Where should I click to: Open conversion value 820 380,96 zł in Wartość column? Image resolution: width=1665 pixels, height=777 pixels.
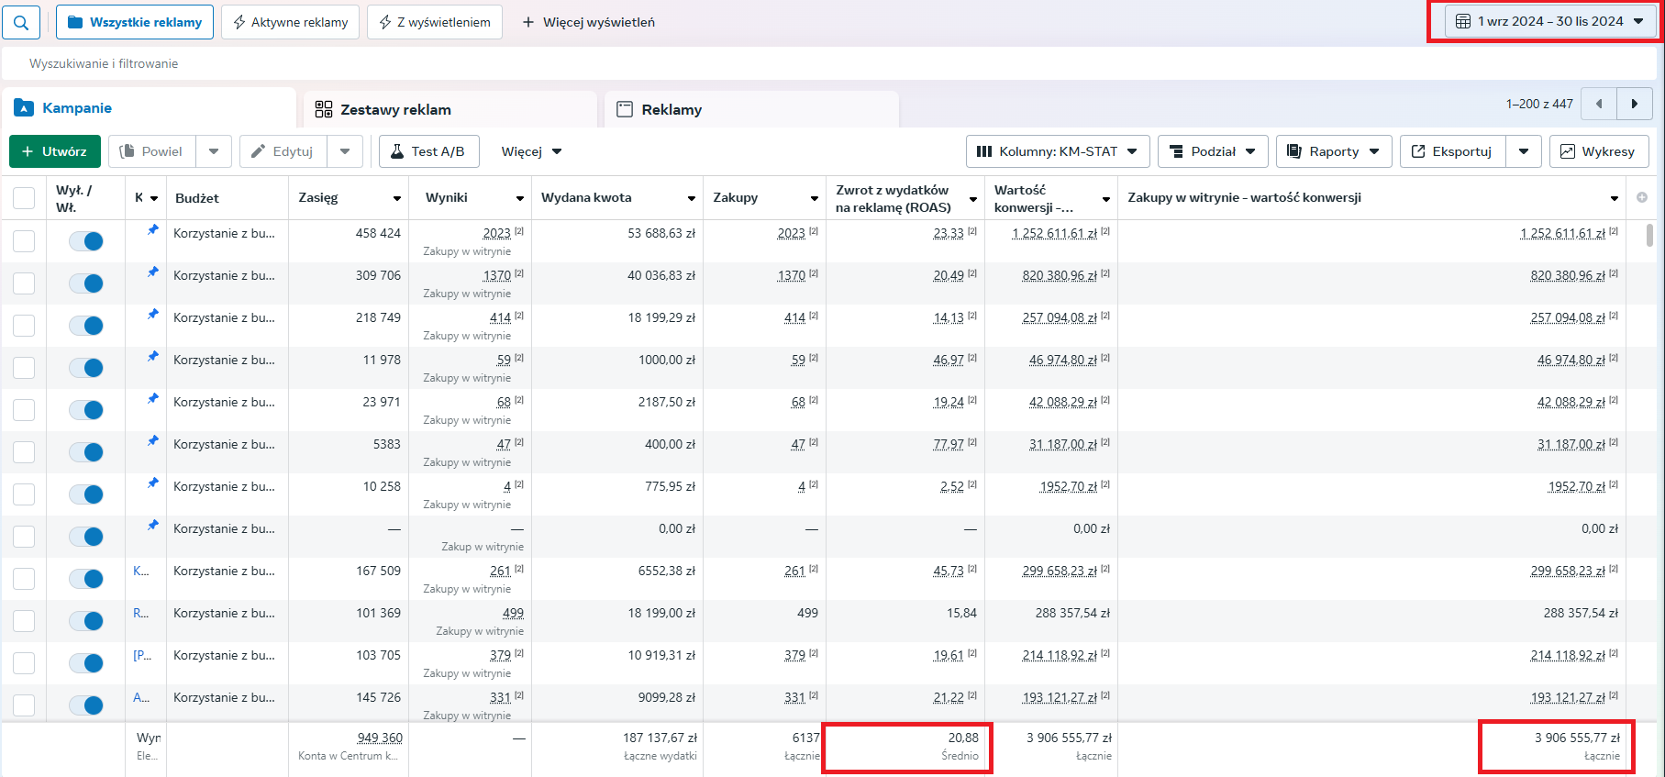[x=1060, y=275]
